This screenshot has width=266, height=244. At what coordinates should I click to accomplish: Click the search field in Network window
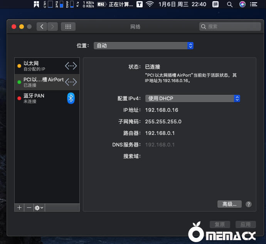click(x=230, y=27)
